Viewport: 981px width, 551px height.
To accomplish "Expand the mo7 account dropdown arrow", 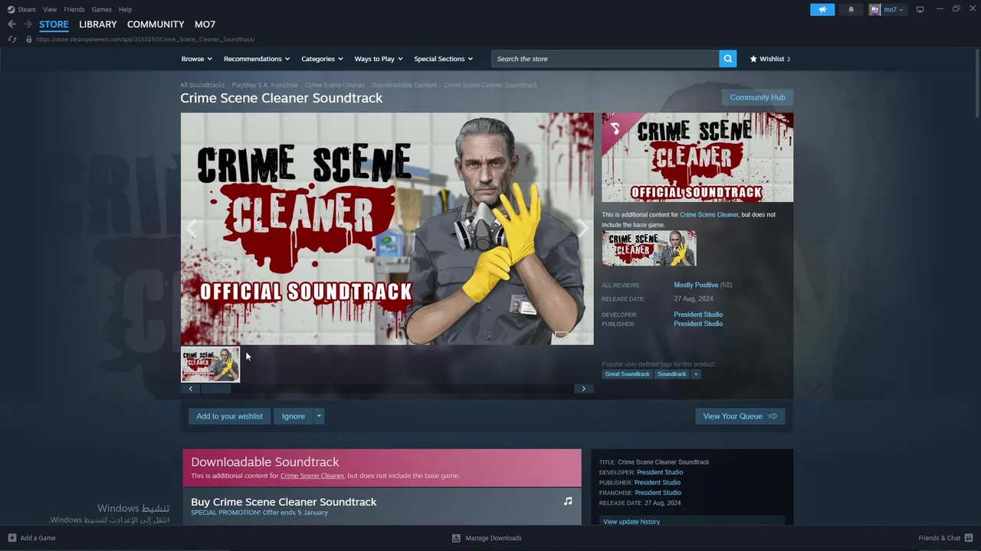I will 901,10.
